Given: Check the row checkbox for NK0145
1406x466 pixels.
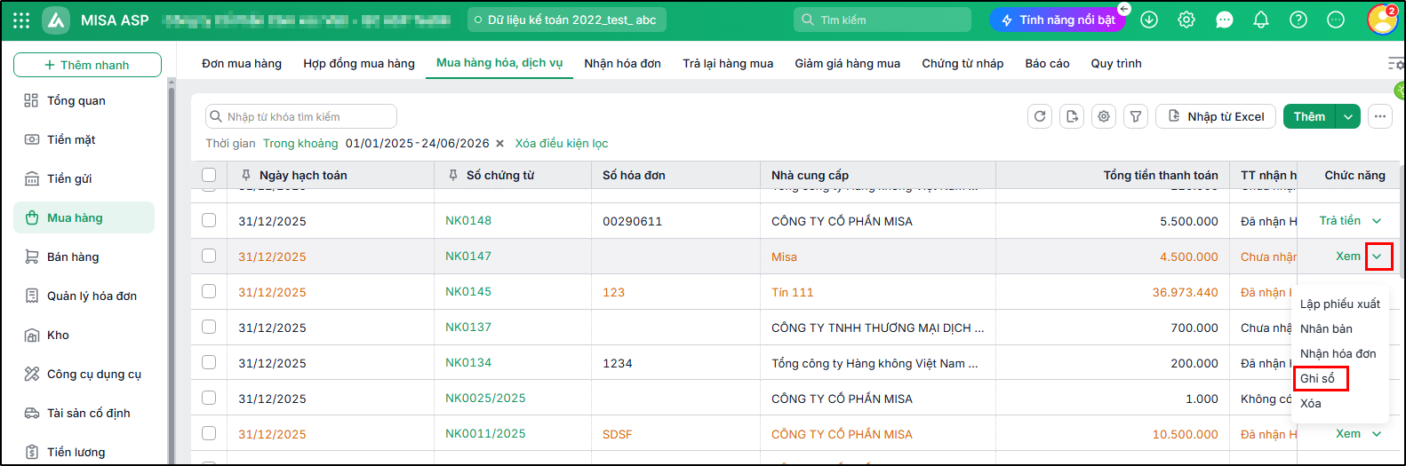Looking at the screenshot, I should 209,291.
